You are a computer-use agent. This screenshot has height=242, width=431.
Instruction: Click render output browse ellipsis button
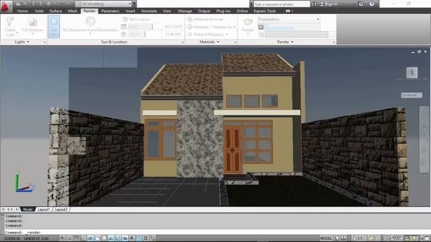pyautogui.click(x=332, y=35)
